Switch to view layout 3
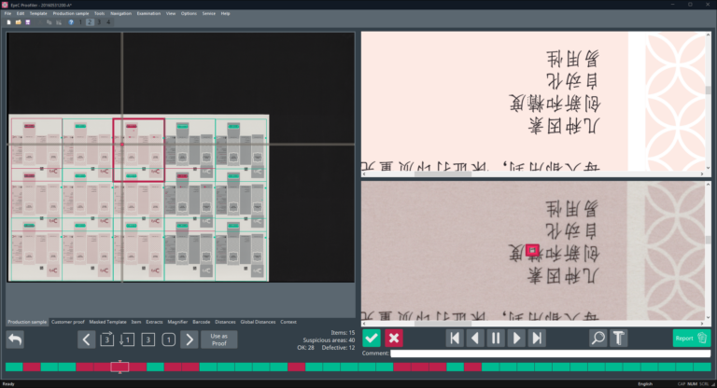The image size is (717, 388). (99, 22)
